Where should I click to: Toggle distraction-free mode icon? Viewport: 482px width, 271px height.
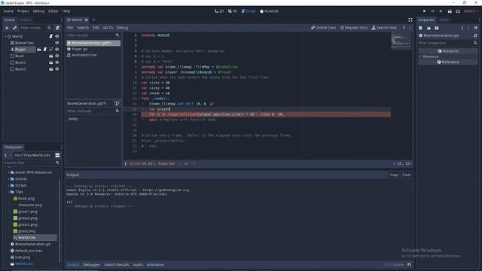point(410,20)
